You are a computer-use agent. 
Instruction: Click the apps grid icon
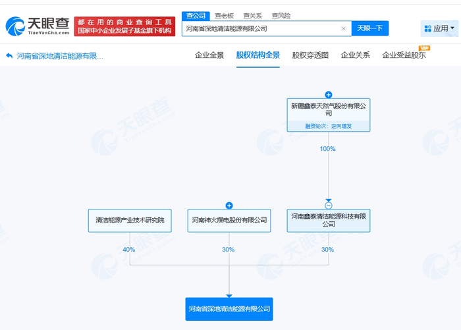(428, 28)
